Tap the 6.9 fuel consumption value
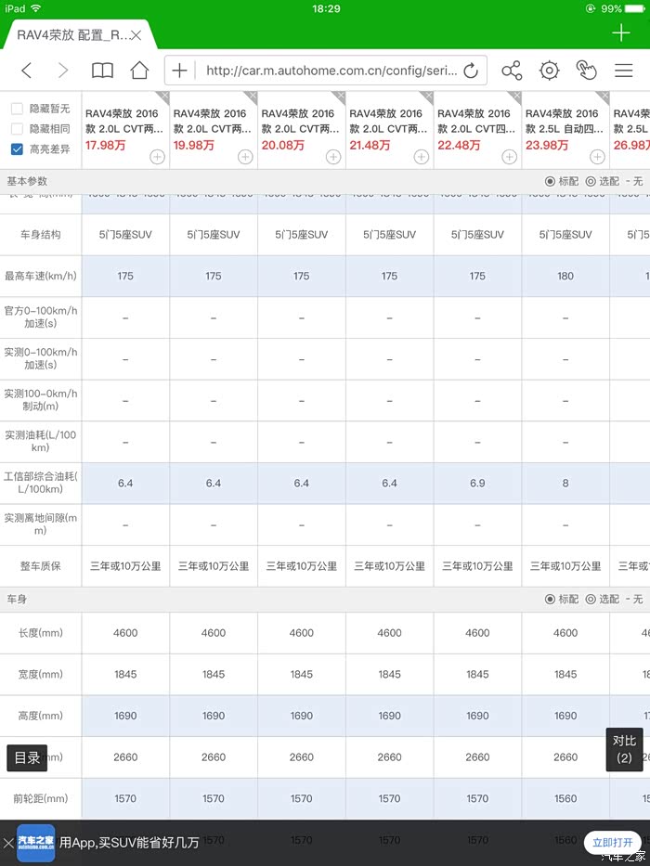This screenshot has width=650, height=866. [477, 483]
